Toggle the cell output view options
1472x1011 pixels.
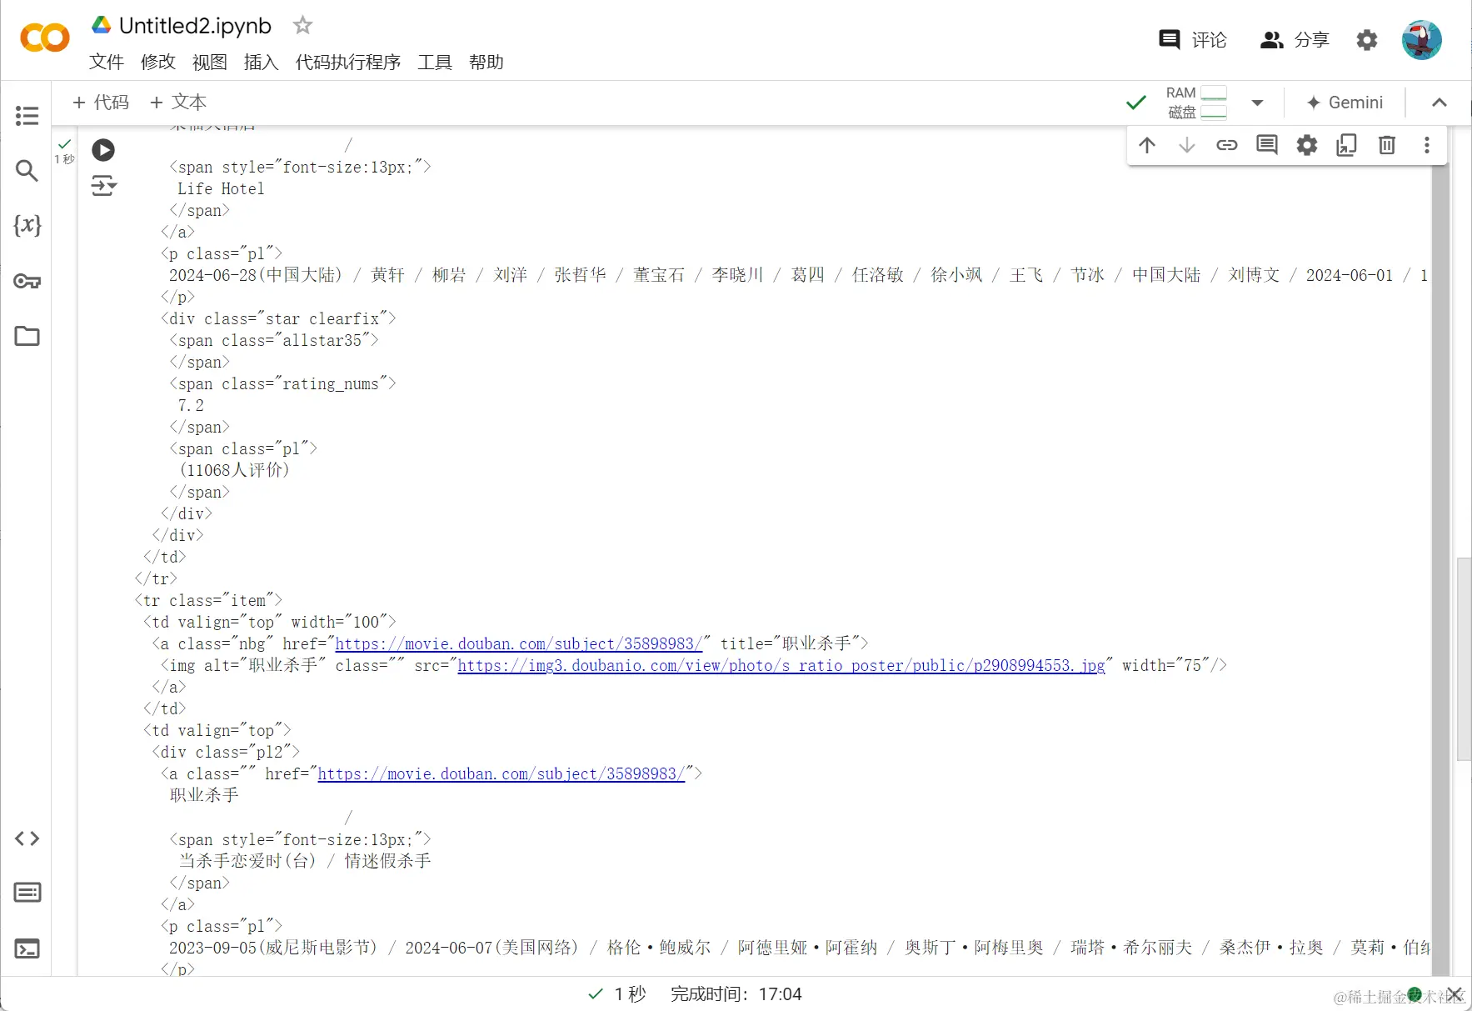[103, 185]
